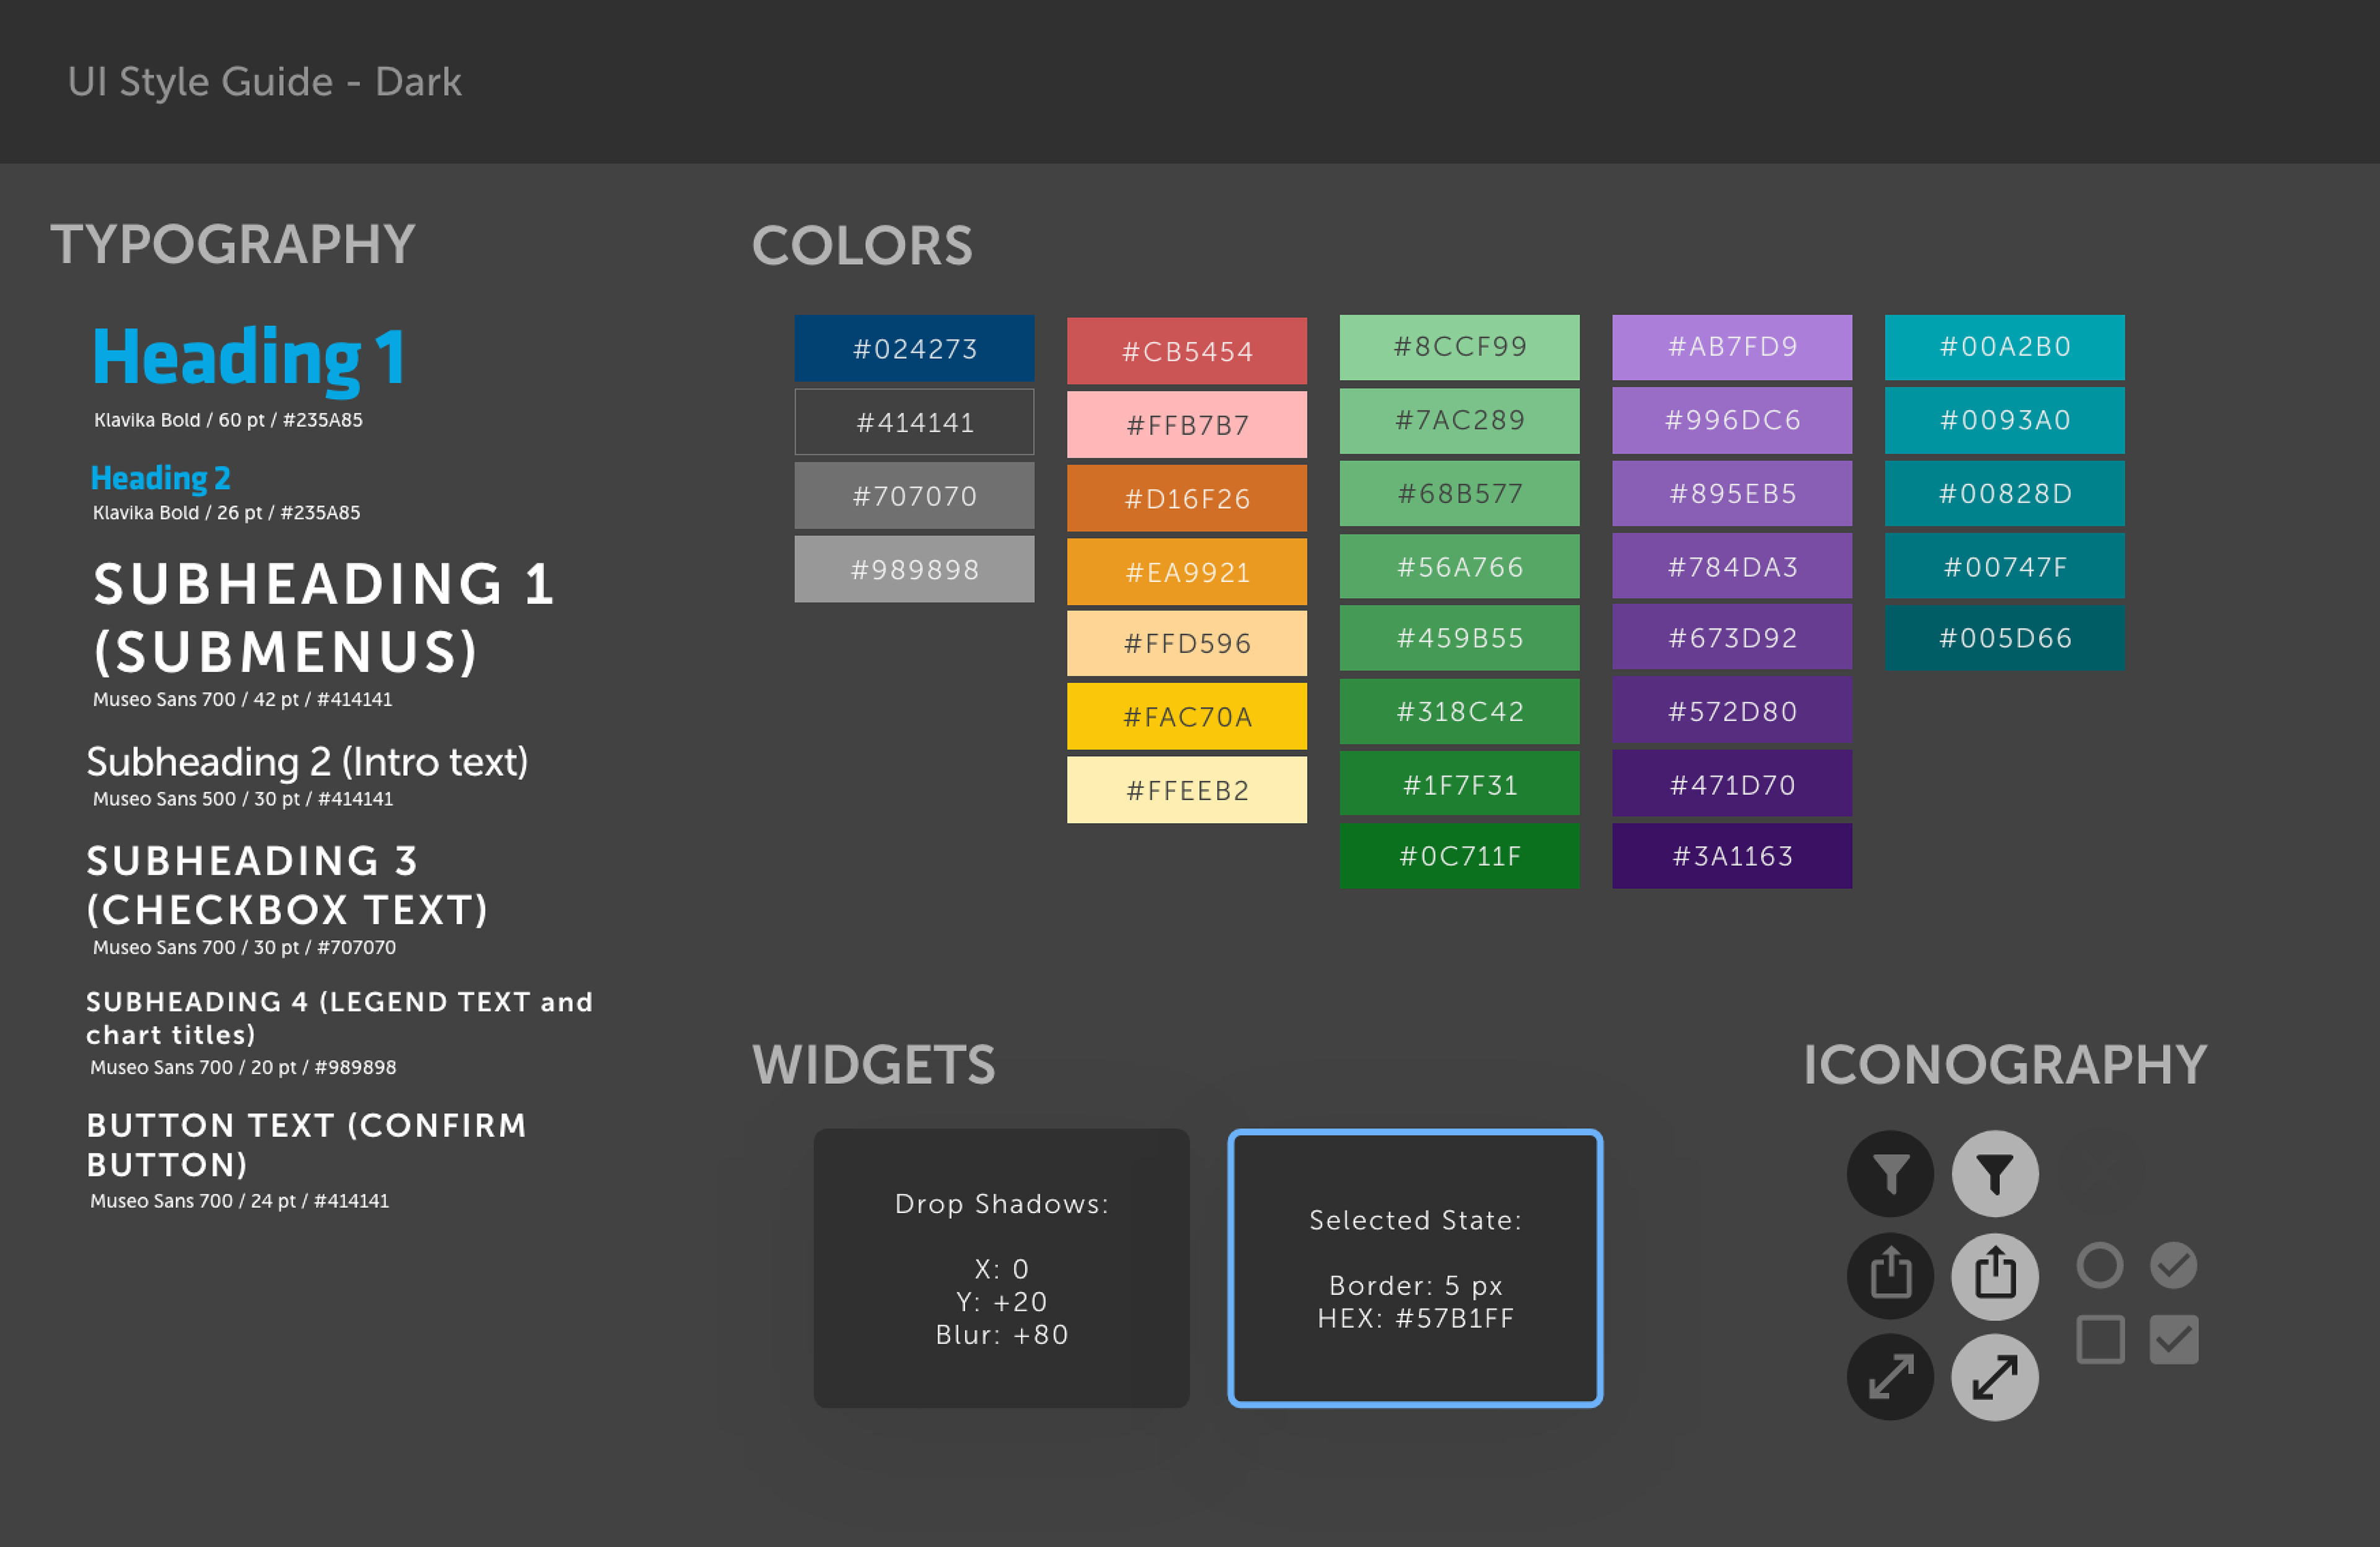Pick the #56A766 green swatch
Viewport: 2380px width, 1547px height.
coord(1460,566)
